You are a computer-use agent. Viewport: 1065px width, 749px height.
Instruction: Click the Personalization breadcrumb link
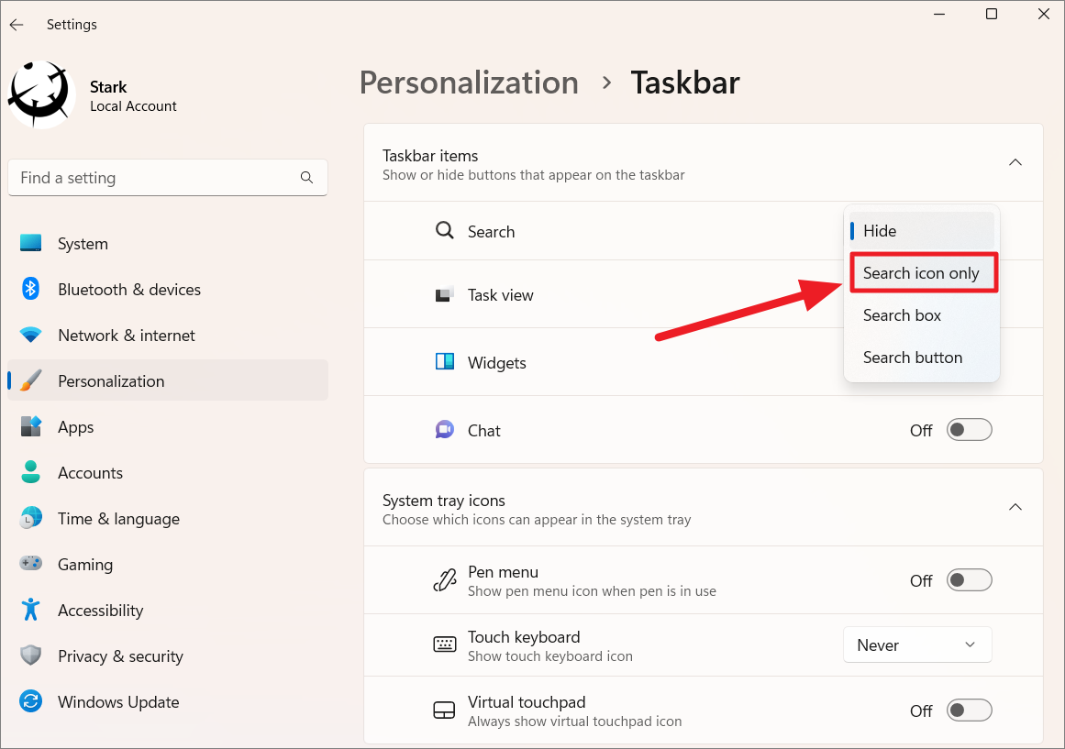[469, 83]
